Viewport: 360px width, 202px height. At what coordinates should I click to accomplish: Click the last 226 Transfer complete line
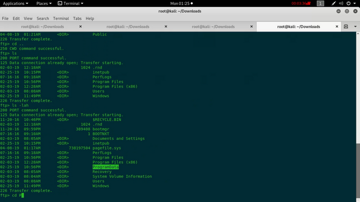(26, 191)
